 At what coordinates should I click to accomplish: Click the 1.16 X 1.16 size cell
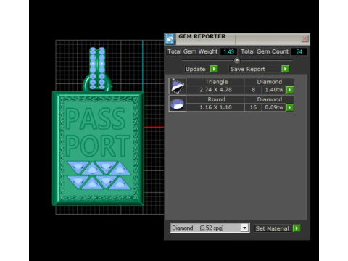pyautogui.click(x=215, y=107)
